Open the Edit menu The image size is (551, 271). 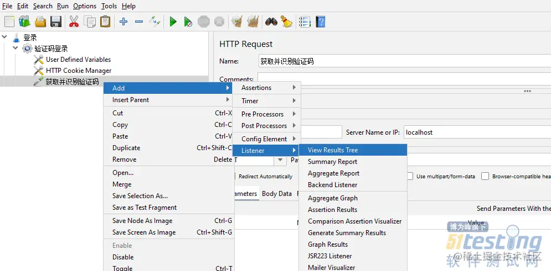click(x=23, y=6)
